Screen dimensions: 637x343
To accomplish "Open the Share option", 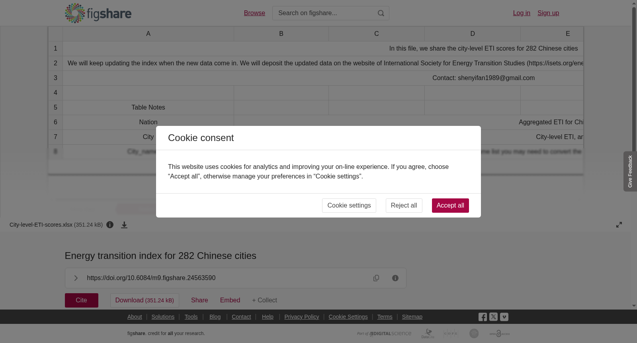I will (x=199, y=300).
